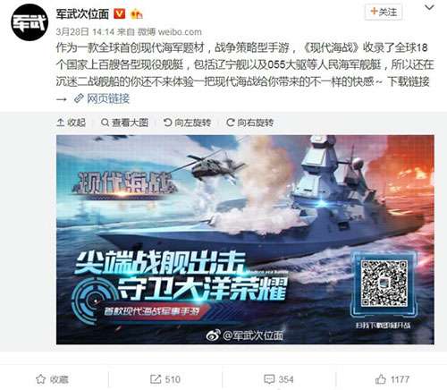Image resolution: width=447 pixels, height=390 pixels.
Task: Click the 现代海战 game banner image
Action: click(245, 240)
